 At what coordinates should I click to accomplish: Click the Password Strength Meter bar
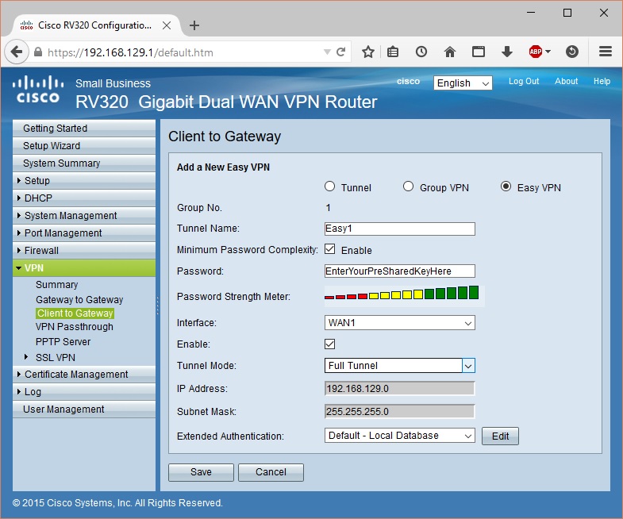tap(402, 294)
